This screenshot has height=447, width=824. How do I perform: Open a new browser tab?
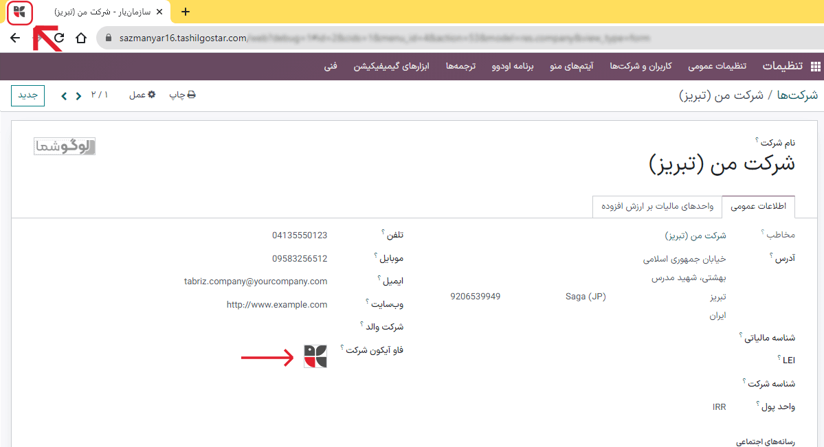coord(185,12)
